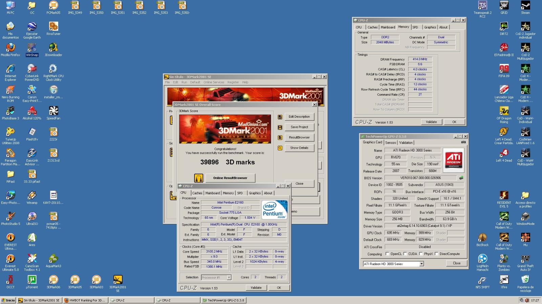Open the Mi PC desktop icon
The image size is (542, 304).
click(x=11, y=8)
